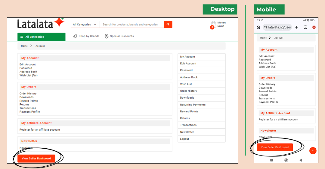Click My cart N0.00 text

coord(221,24)
